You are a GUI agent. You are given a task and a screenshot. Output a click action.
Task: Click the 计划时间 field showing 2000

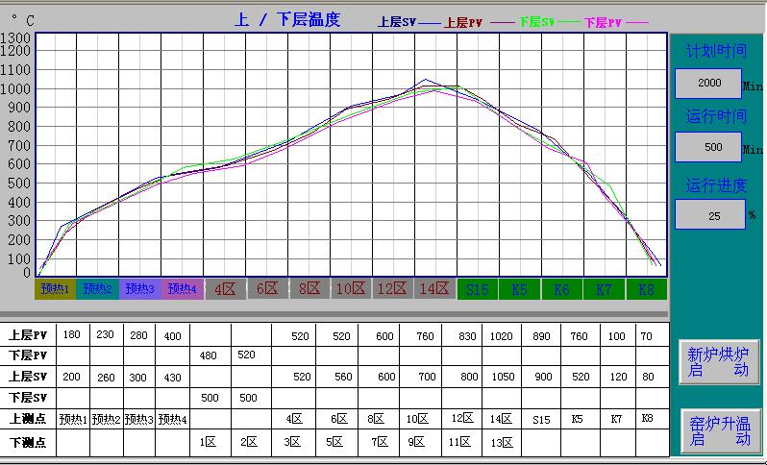tap(708, 84)
